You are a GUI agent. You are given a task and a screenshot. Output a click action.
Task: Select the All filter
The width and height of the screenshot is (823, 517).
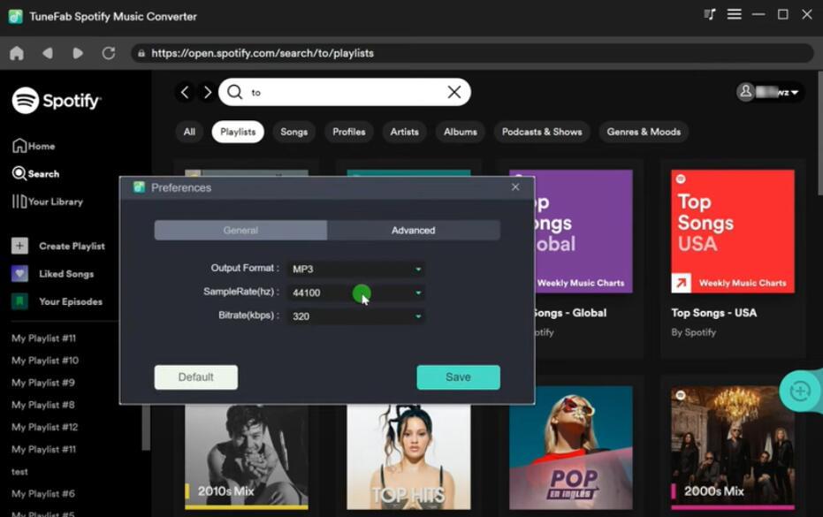click(189, 132)
